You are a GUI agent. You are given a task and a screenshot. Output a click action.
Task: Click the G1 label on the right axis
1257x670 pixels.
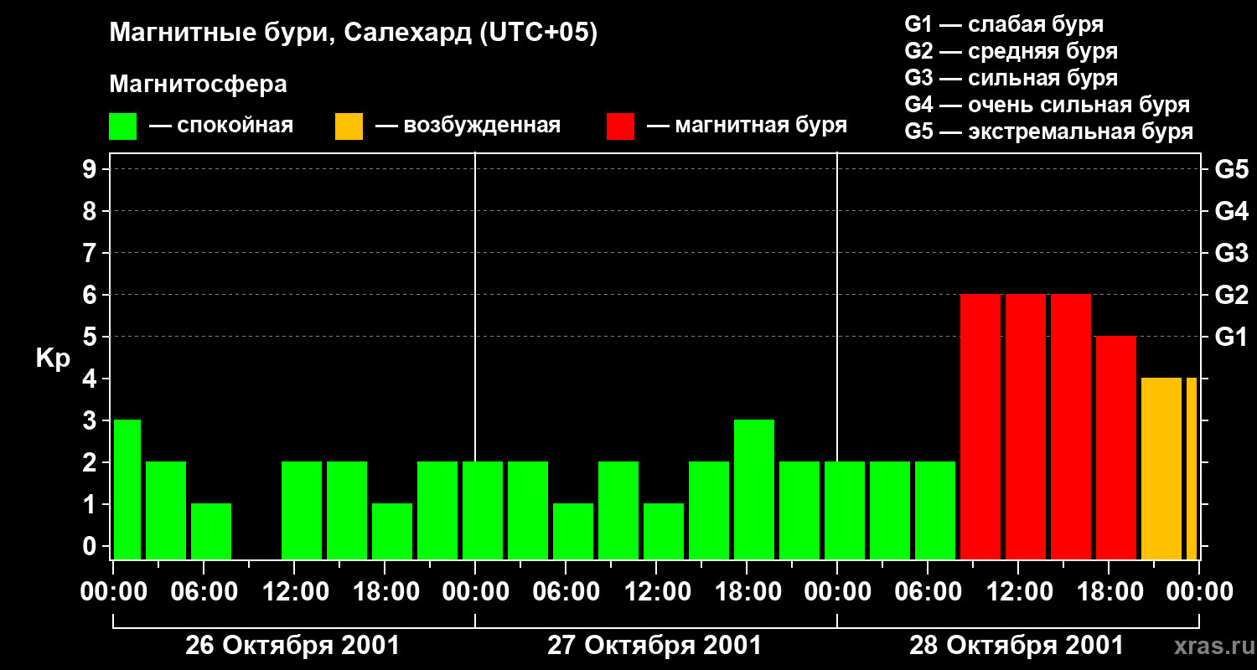[x=1231, y=337]
